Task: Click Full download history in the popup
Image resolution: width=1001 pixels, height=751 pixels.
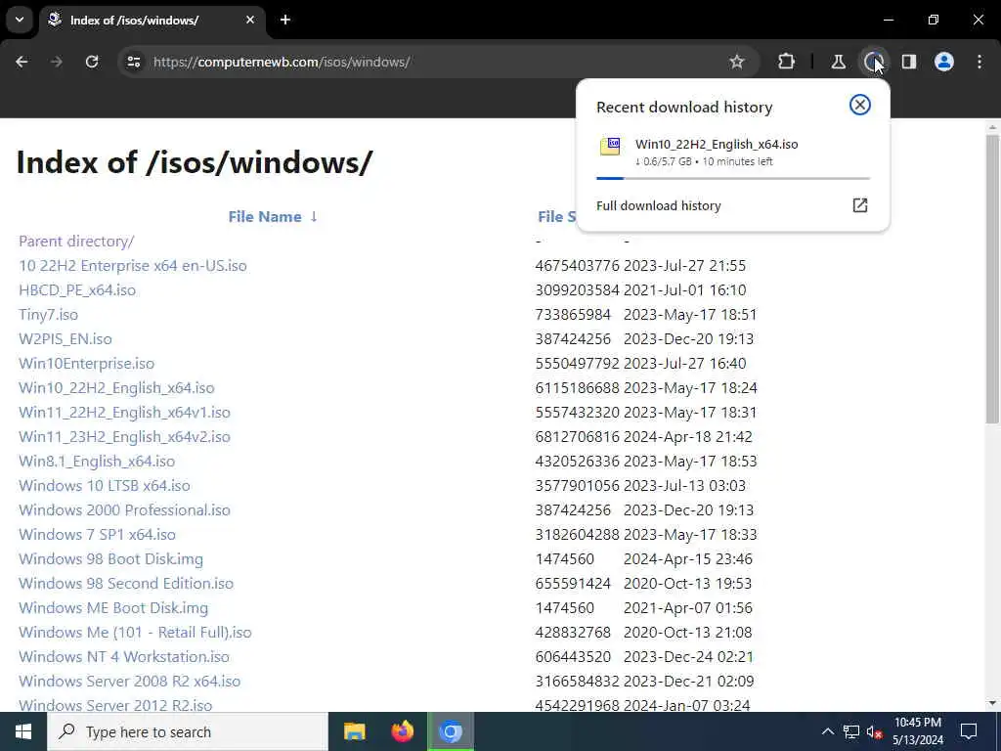Action: pos(659,205)
